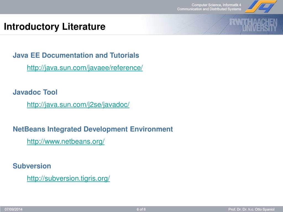Screen dimensions: 283x212
Task: Click the i4 logo icon
Action: point(261,7)
